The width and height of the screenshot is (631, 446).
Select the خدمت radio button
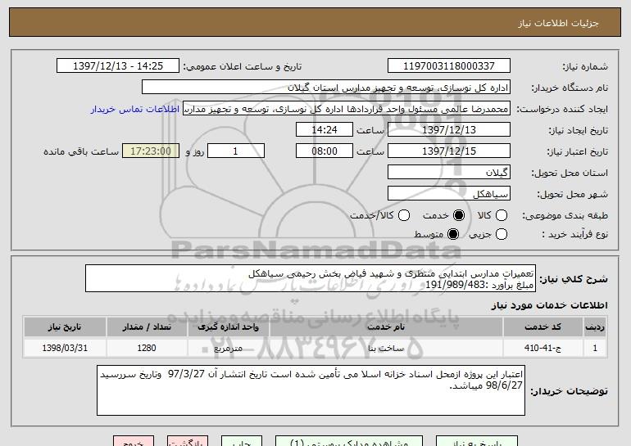(x=459, y=215)
